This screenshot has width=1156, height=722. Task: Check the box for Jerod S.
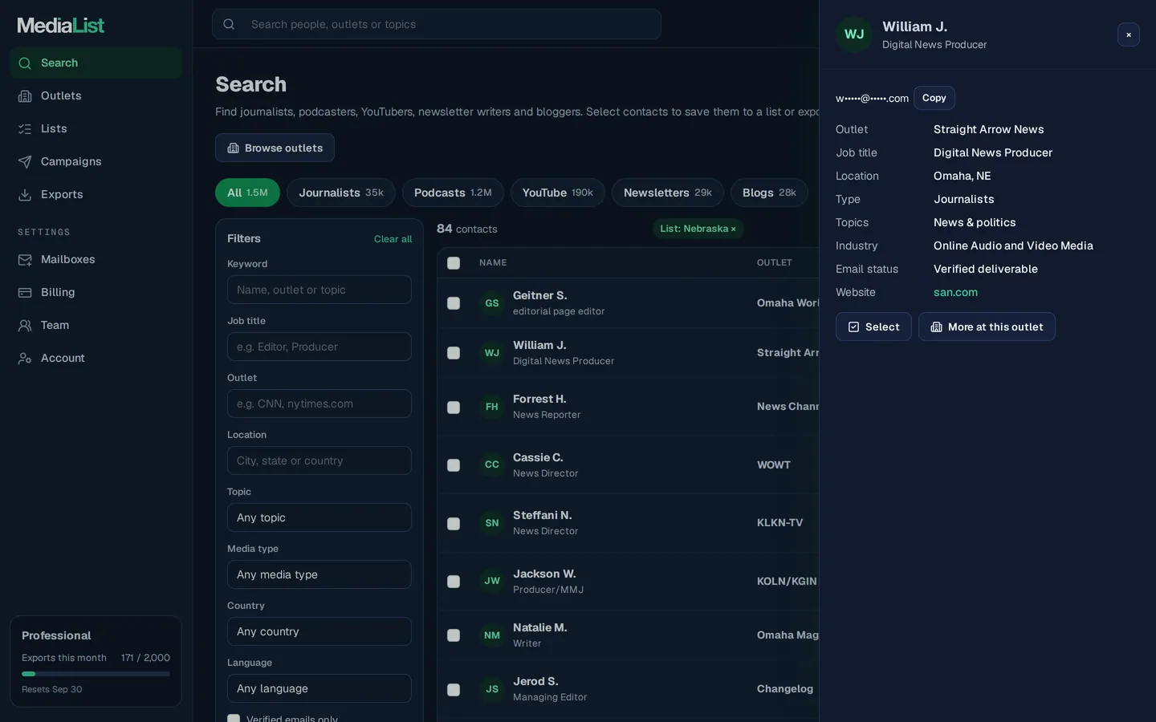tap(454, 690)
